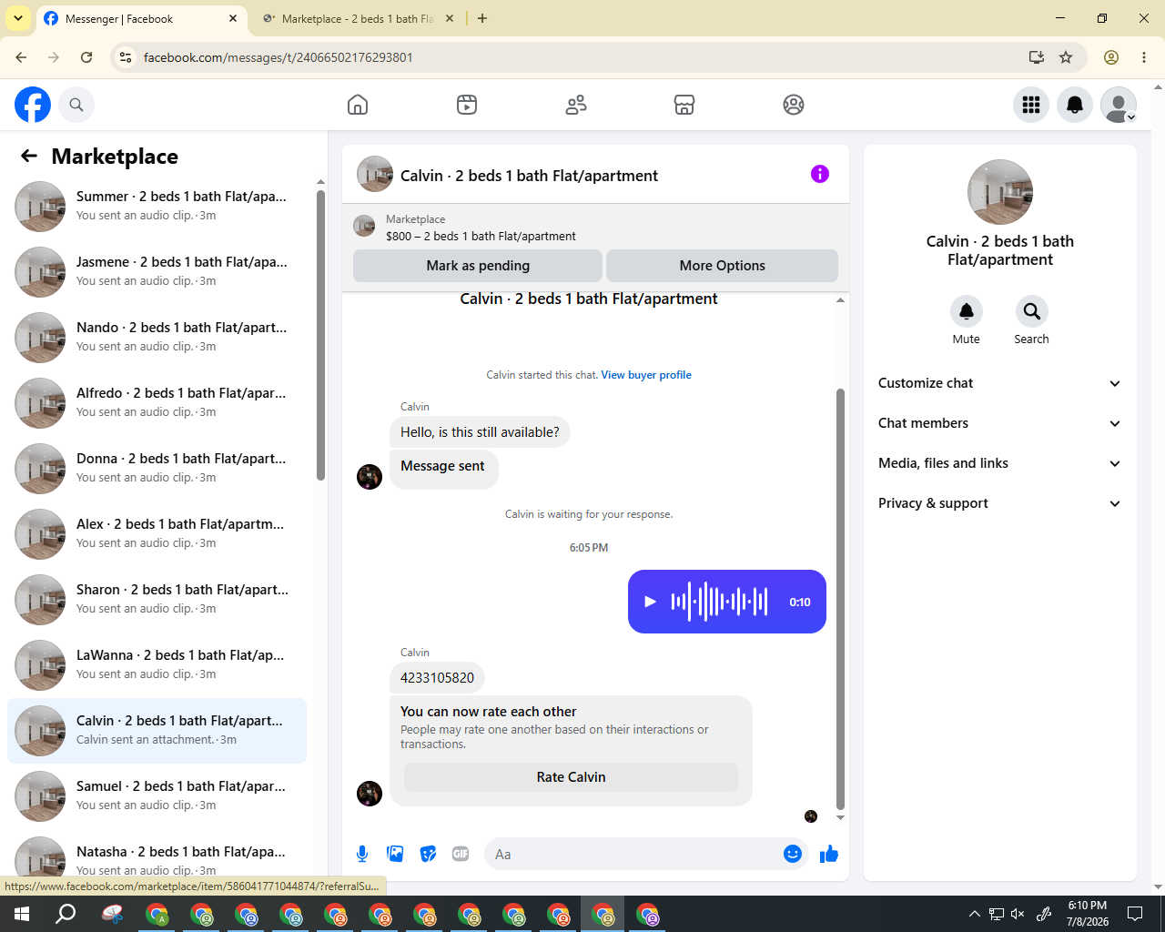Choose a sticker from the sticker icon
Viewport: 1165px width, 932px height.
click(x=428, y=854)
